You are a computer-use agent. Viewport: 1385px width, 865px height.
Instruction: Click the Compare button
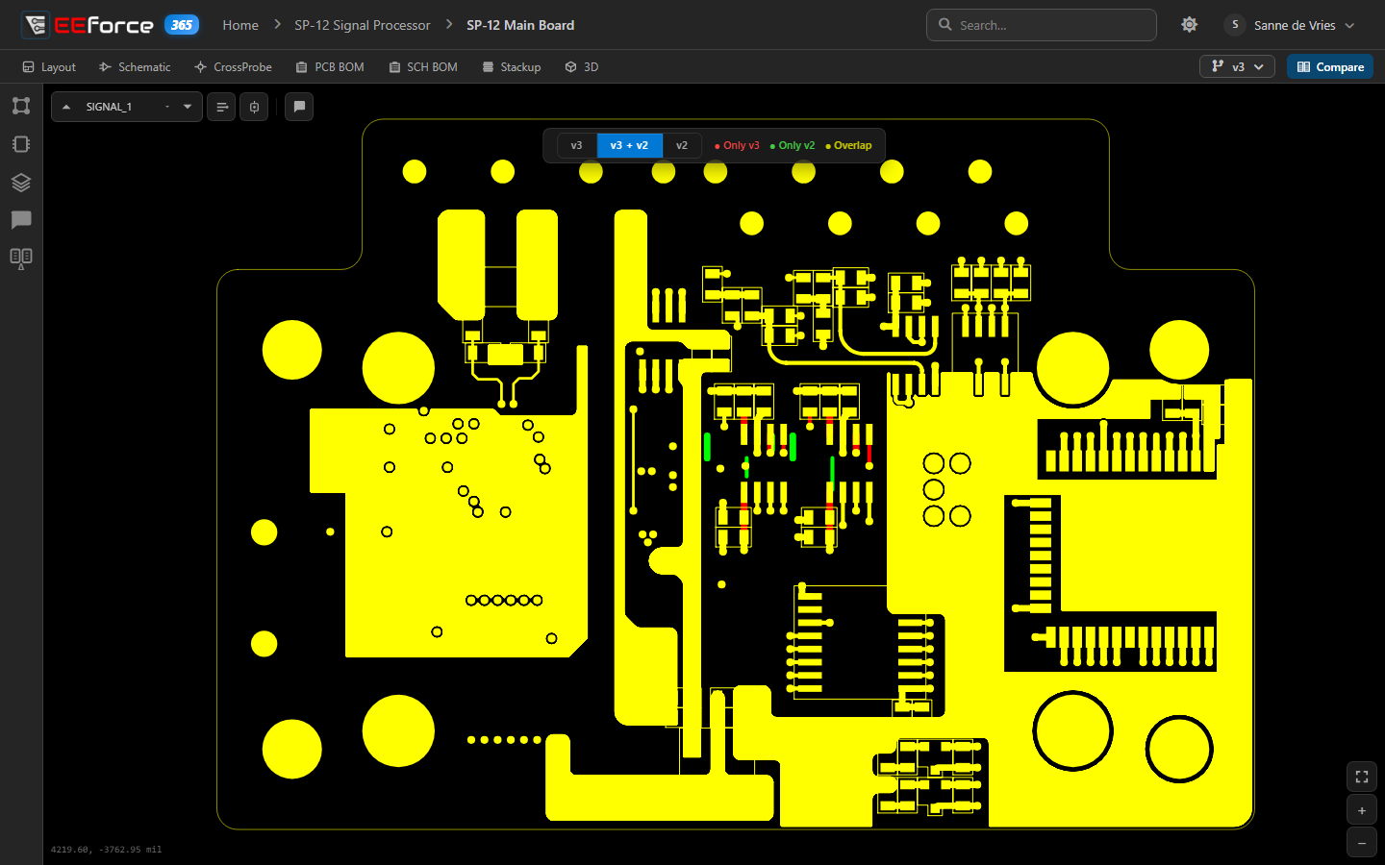point(1330,66)
